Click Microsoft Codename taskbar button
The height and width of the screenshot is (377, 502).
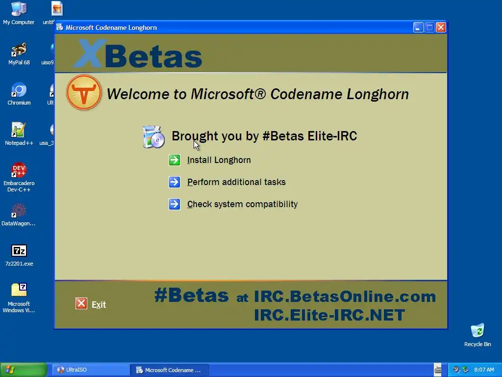pos(170,370)
